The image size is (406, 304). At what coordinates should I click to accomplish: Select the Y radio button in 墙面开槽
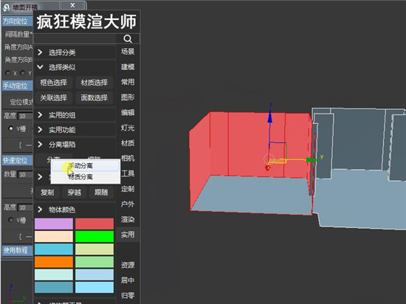23,73
